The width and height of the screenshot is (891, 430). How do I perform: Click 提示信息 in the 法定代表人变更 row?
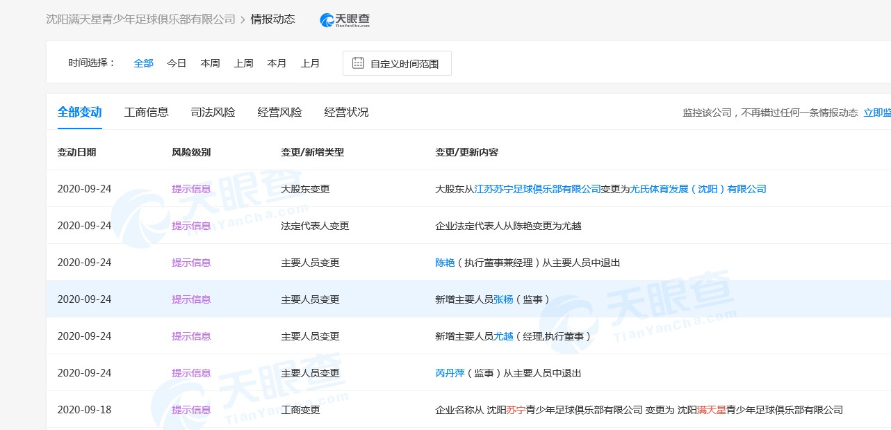point(191,226)
